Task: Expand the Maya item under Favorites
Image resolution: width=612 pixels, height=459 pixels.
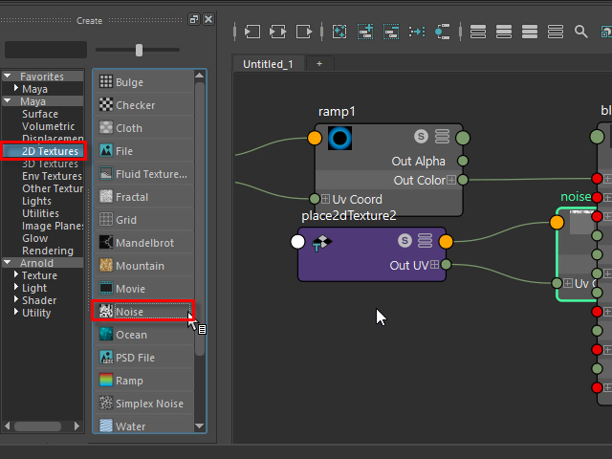Action: [16, 89]
